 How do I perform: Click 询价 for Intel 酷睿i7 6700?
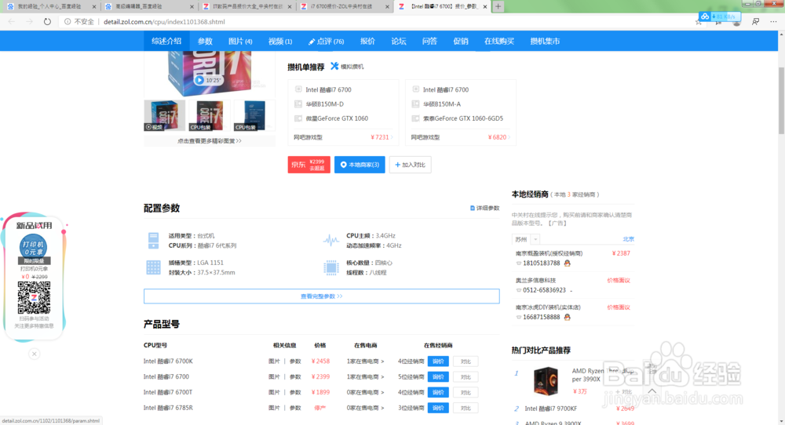pos(438,376)
